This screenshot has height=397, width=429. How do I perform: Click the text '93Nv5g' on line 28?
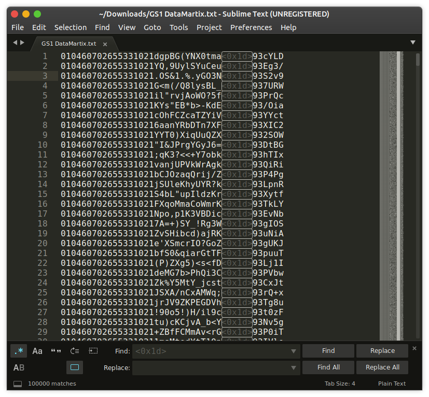pos(268,322)
